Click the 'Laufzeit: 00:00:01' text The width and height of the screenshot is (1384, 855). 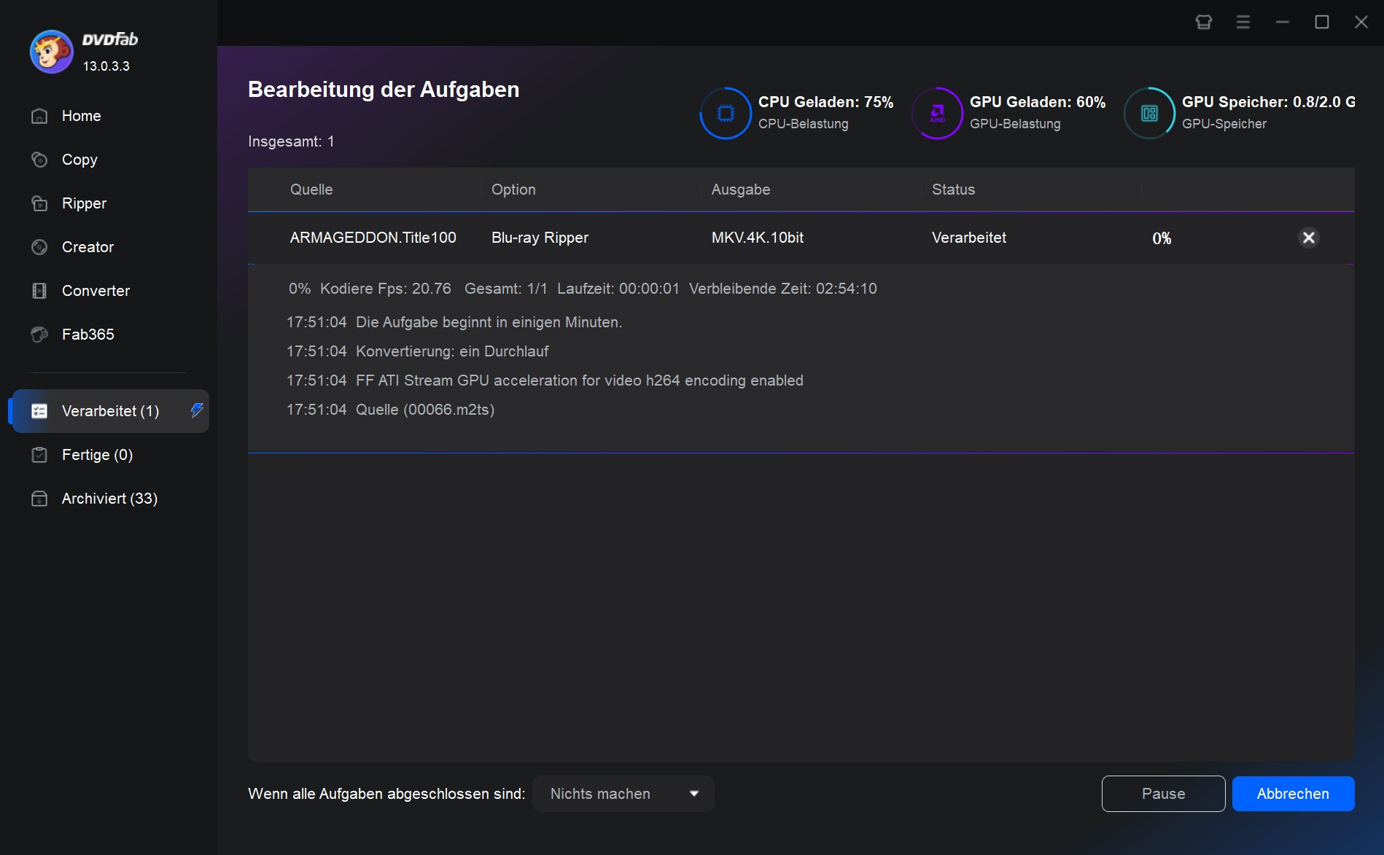618,289
